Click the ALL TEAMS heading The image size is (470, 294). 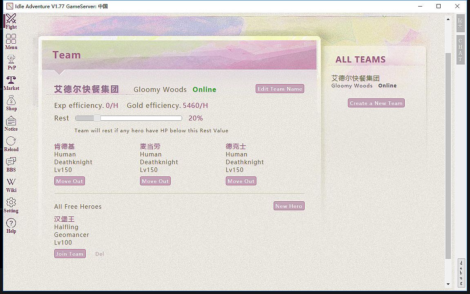(x=361, y=59)
